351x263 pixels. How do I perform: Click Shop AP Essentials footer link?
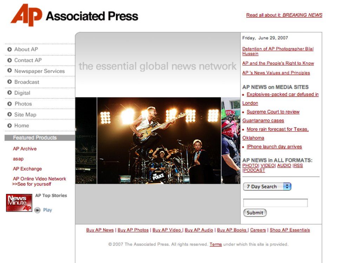[290, 230]
